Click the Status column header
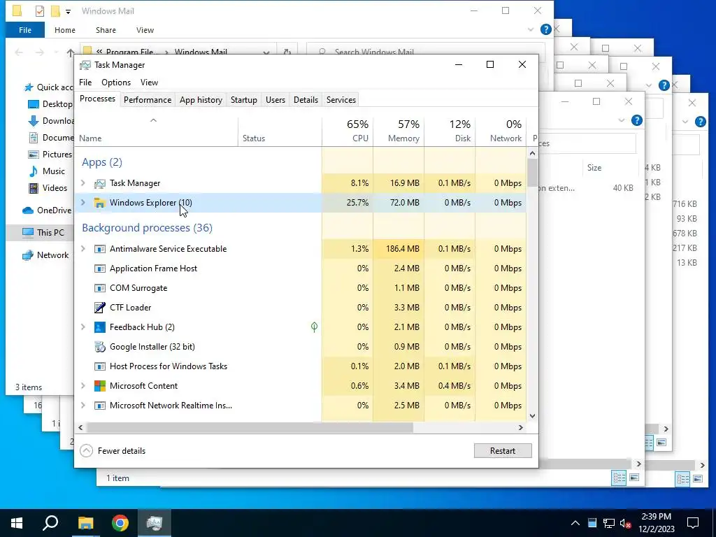716x537 pixels. [280, 131]
